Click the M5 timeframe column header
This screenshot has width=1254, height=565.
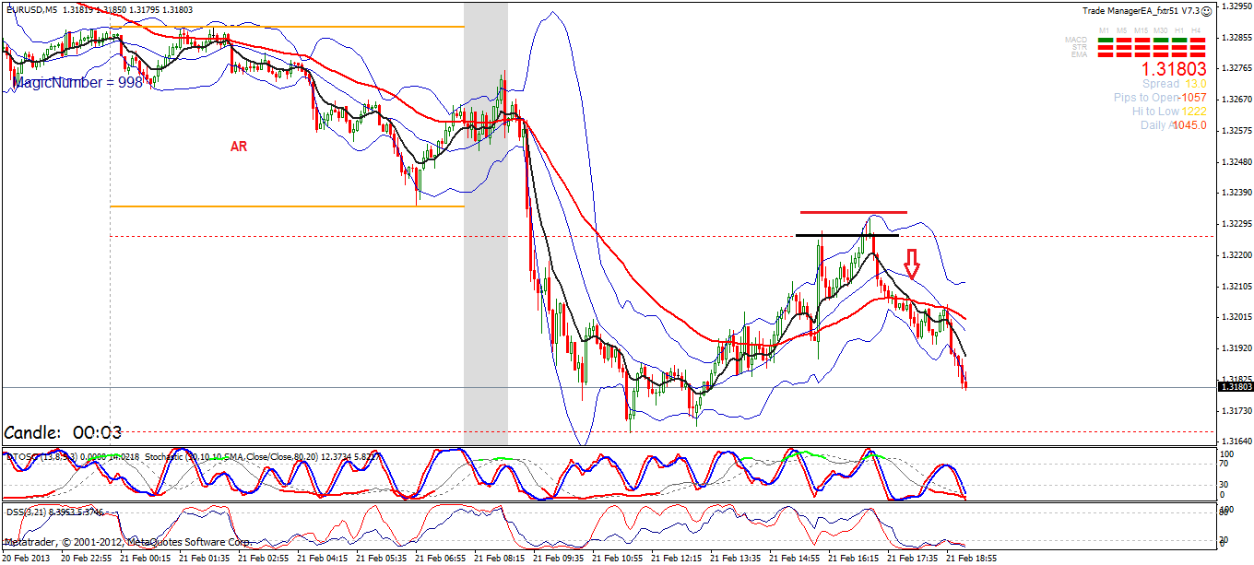pyautogui.click(x=1122, y=30)
